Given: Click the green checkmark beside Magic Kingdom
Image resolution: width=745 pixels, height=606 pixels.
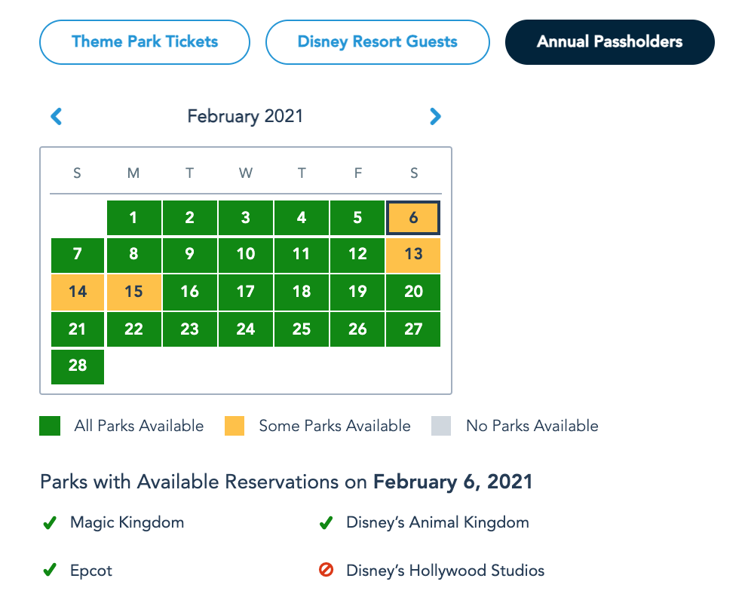Looking at the screenshot, I should coord(50,523).
